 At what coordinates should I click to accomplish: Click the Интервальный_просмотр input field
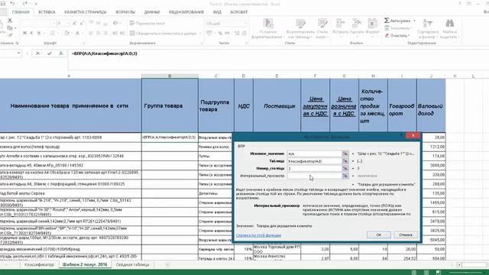[x=314, y=176]
